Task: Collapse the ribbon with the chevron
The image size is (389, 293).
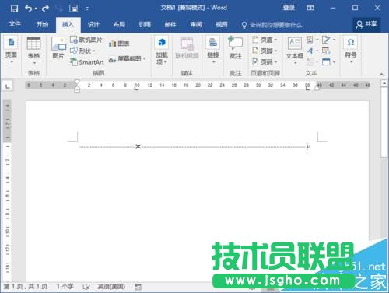Action: 381,75
